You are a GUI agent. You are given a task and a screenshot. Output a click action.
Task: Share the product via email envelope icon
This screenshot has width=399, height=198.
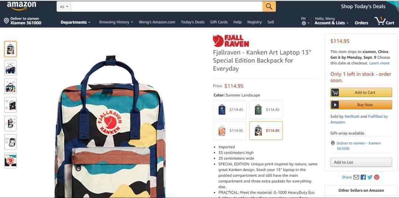pos(356,177)
